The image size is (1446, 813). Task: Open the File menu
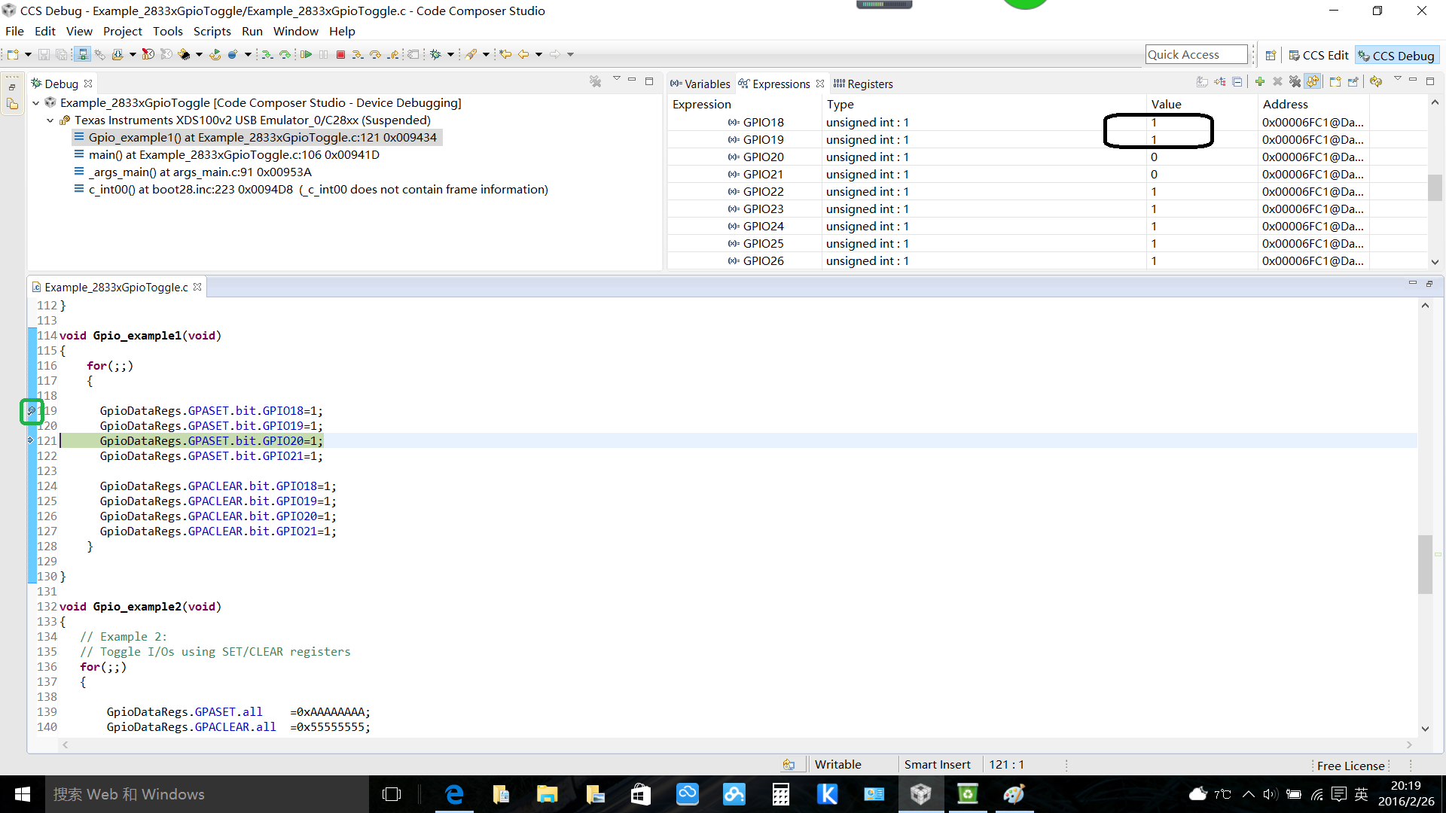click(14, 31)
